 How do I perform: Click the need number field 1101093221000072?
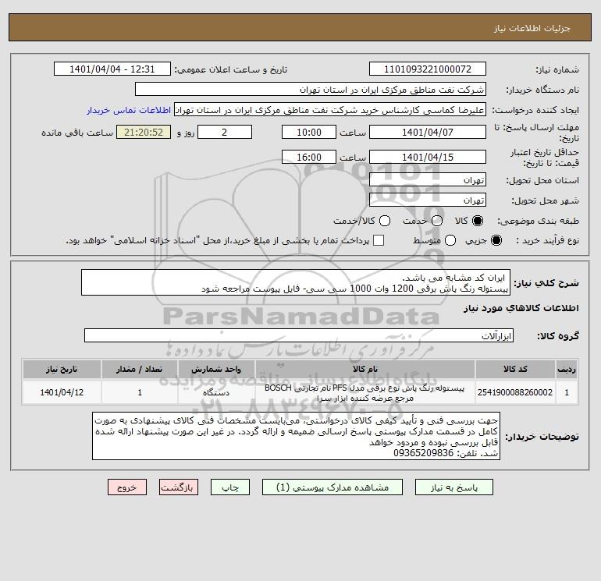click(428, 69)
